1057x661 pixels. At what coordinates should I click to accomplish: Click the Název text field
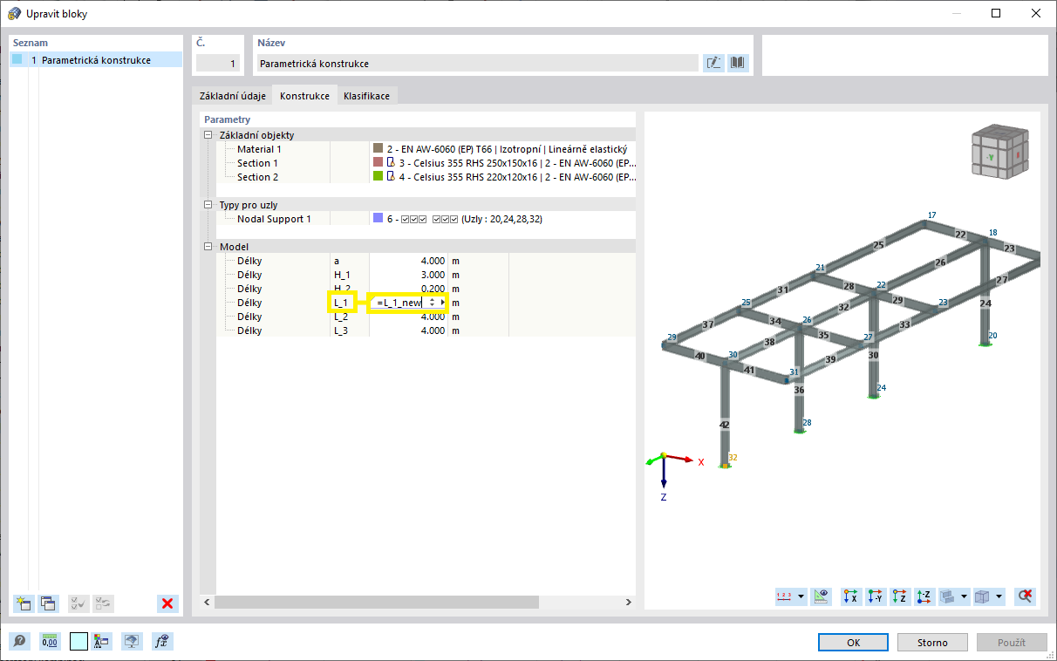click(x=478, y=64)
